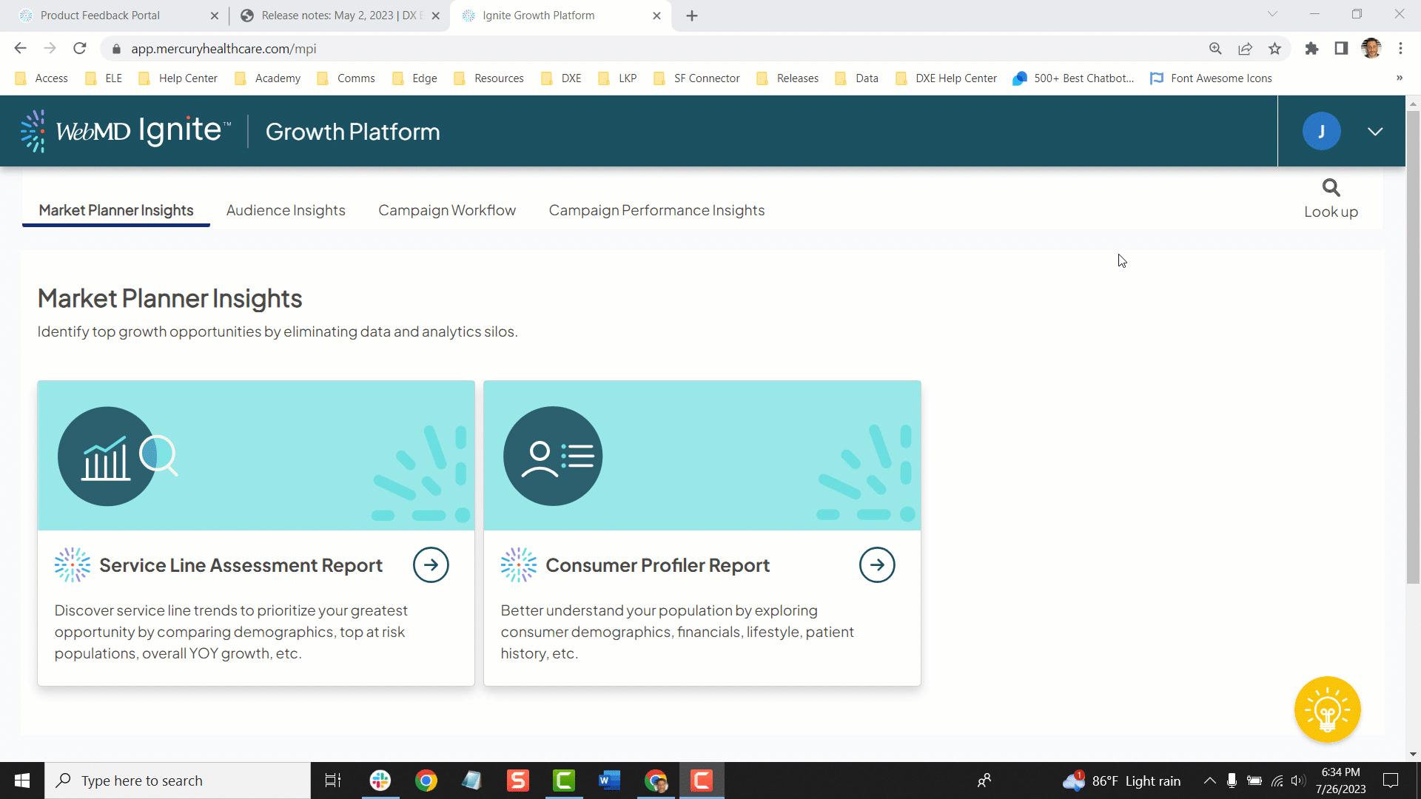Click the Look up magnifier icon
Screen dimensions: 1421x799
[x=1331, y=188]
